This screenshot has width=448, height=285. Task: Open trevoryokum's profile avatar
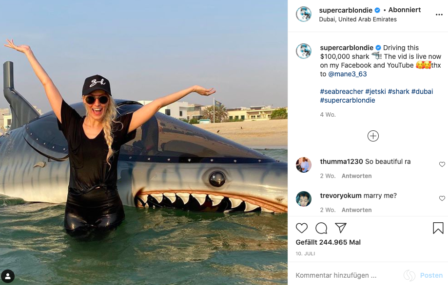304,199
